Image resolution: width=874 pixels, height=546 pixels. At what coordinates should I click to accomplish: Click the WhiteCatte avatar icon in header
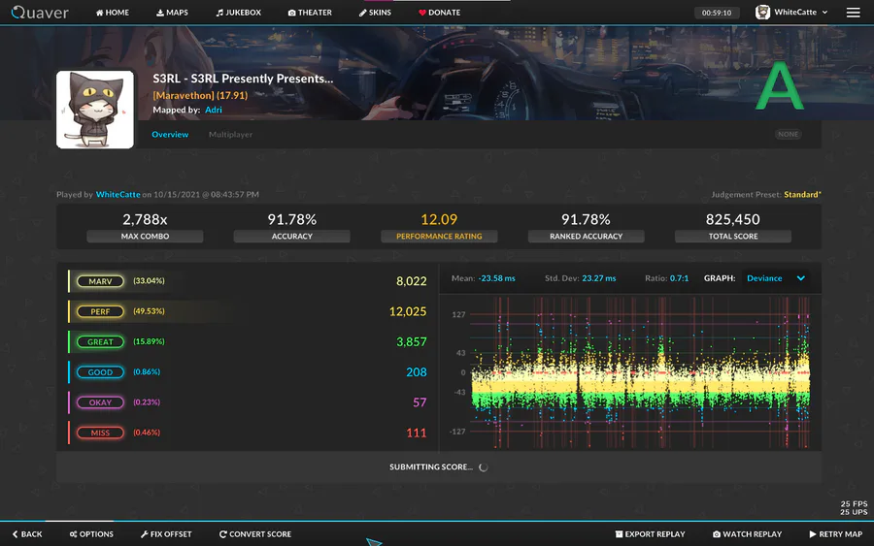coord(762,13)
